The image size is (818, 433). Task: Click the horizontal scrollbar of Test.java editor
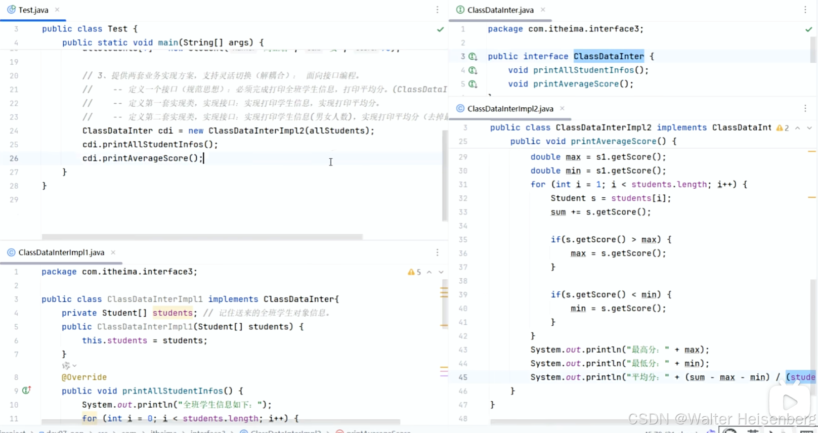(202, 237)
